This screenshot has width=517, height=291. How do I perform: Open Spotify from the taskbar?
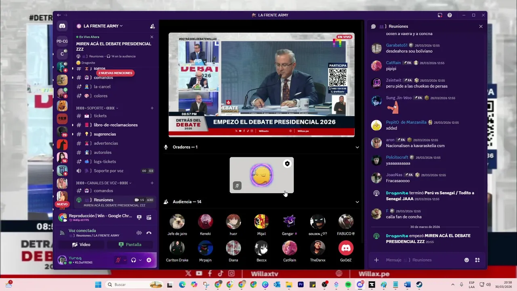348,285
